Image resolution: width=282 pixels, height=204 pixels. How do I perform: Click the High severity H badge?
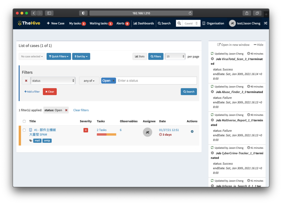coord(86,130)
